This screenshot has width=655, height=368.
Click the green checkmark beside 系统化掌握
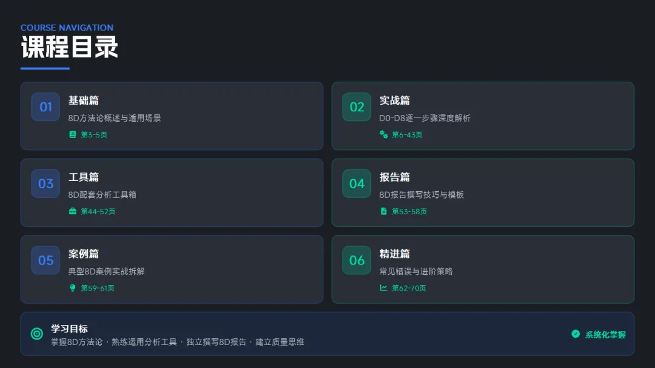coord(576,334)
